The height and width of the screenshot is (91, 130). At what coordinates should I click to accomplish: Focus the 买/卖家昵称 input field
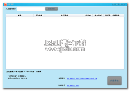point(31,9)
